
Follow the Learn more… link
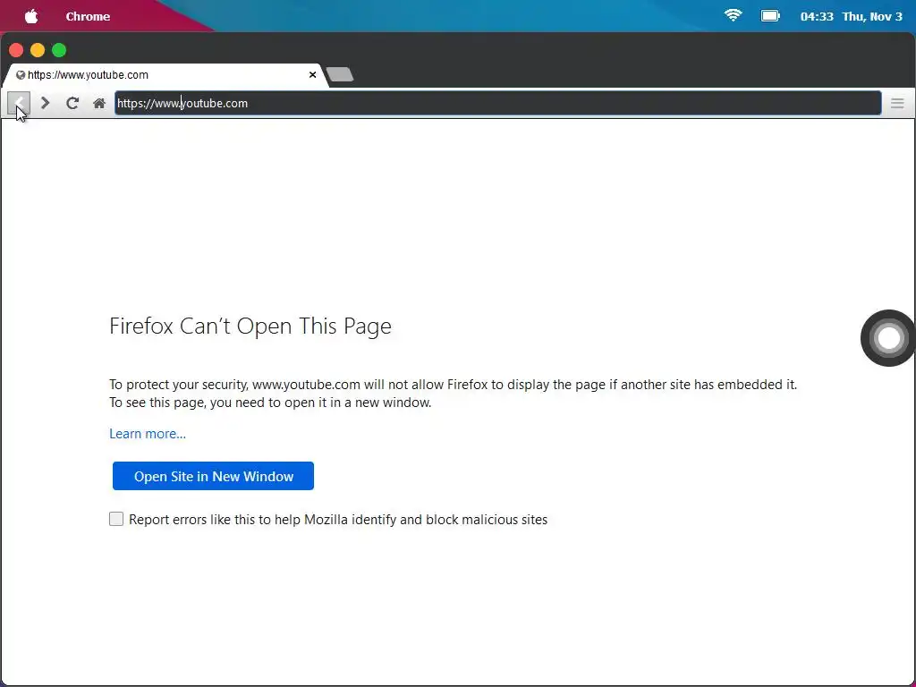click(x=148, y=434)
